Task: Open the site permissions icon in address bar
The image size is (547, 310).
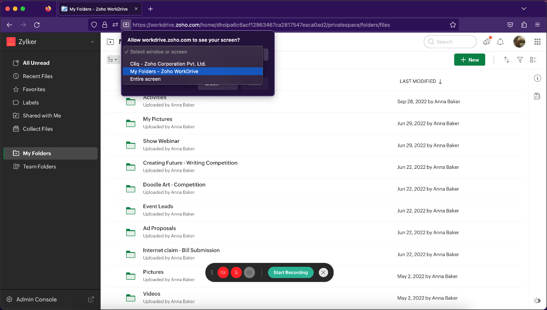Action: (x=115, y=25)
